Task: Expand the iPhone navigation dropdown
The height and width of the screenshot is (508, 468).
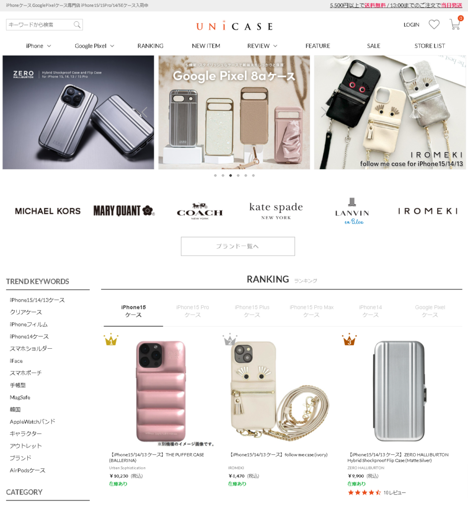Action: pyautogui.click(x=39, y=46)
